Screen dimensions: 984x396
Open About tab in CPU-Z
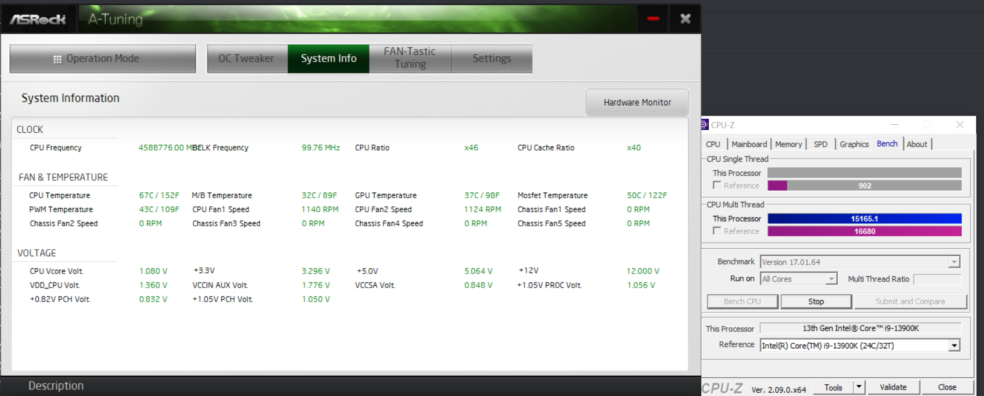coord(917,144)
